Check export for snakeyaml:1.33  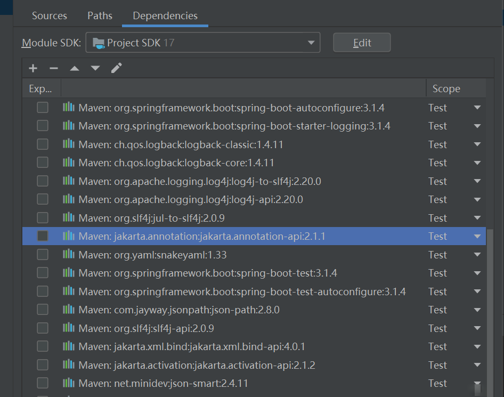[x=43, y=254]
